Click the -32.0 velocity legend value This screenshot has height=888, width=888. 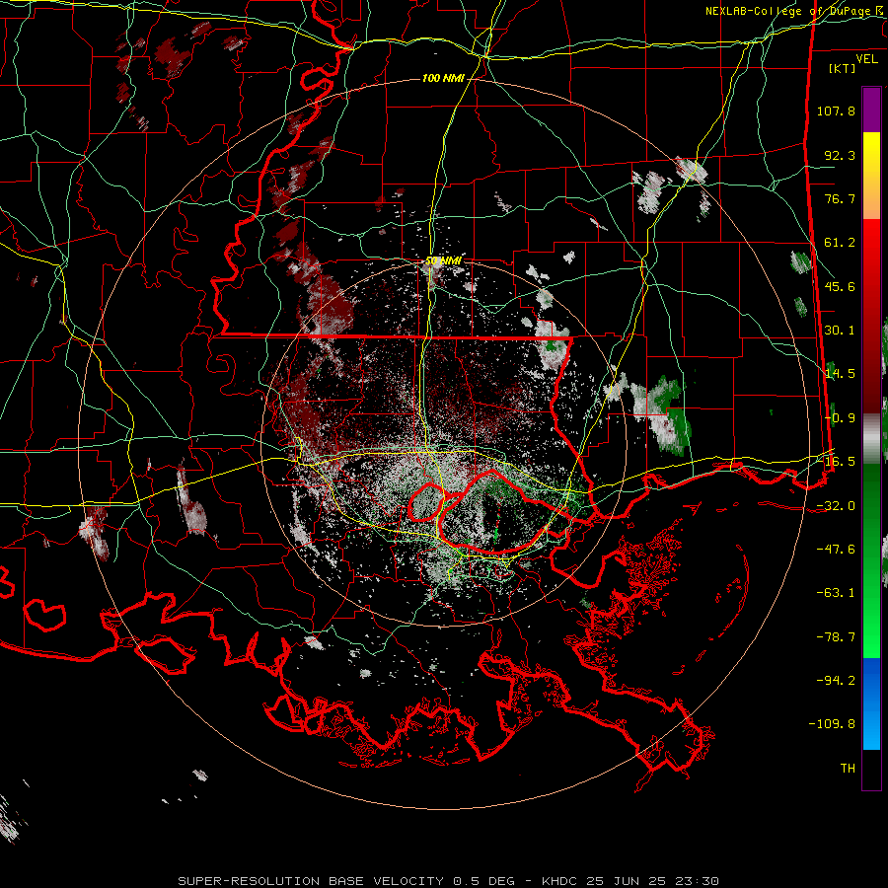coord(836,506)
